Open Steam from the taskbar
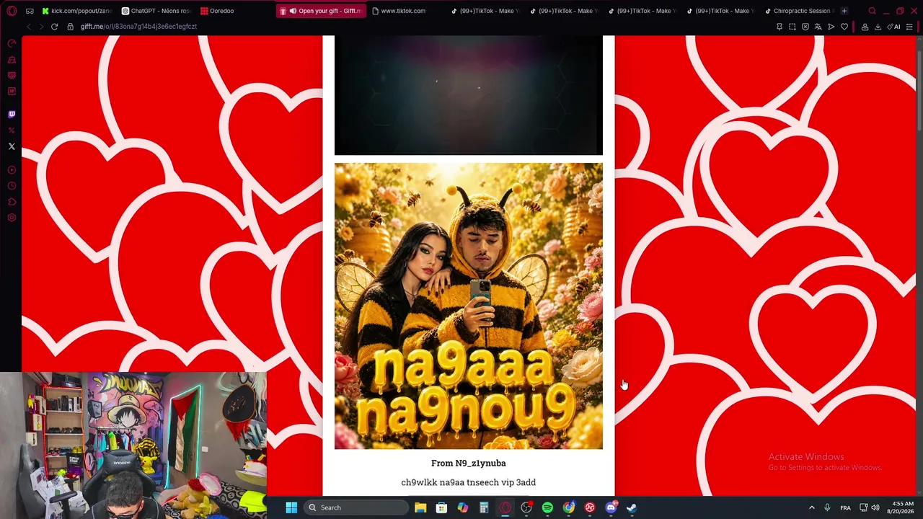The height and width of the screenshot is (519, 923). (632, 507)
